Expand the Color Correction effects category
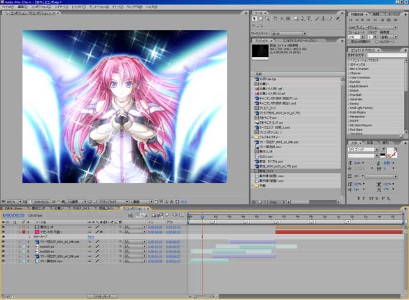409x300 pixels. (x=348, y=77)
